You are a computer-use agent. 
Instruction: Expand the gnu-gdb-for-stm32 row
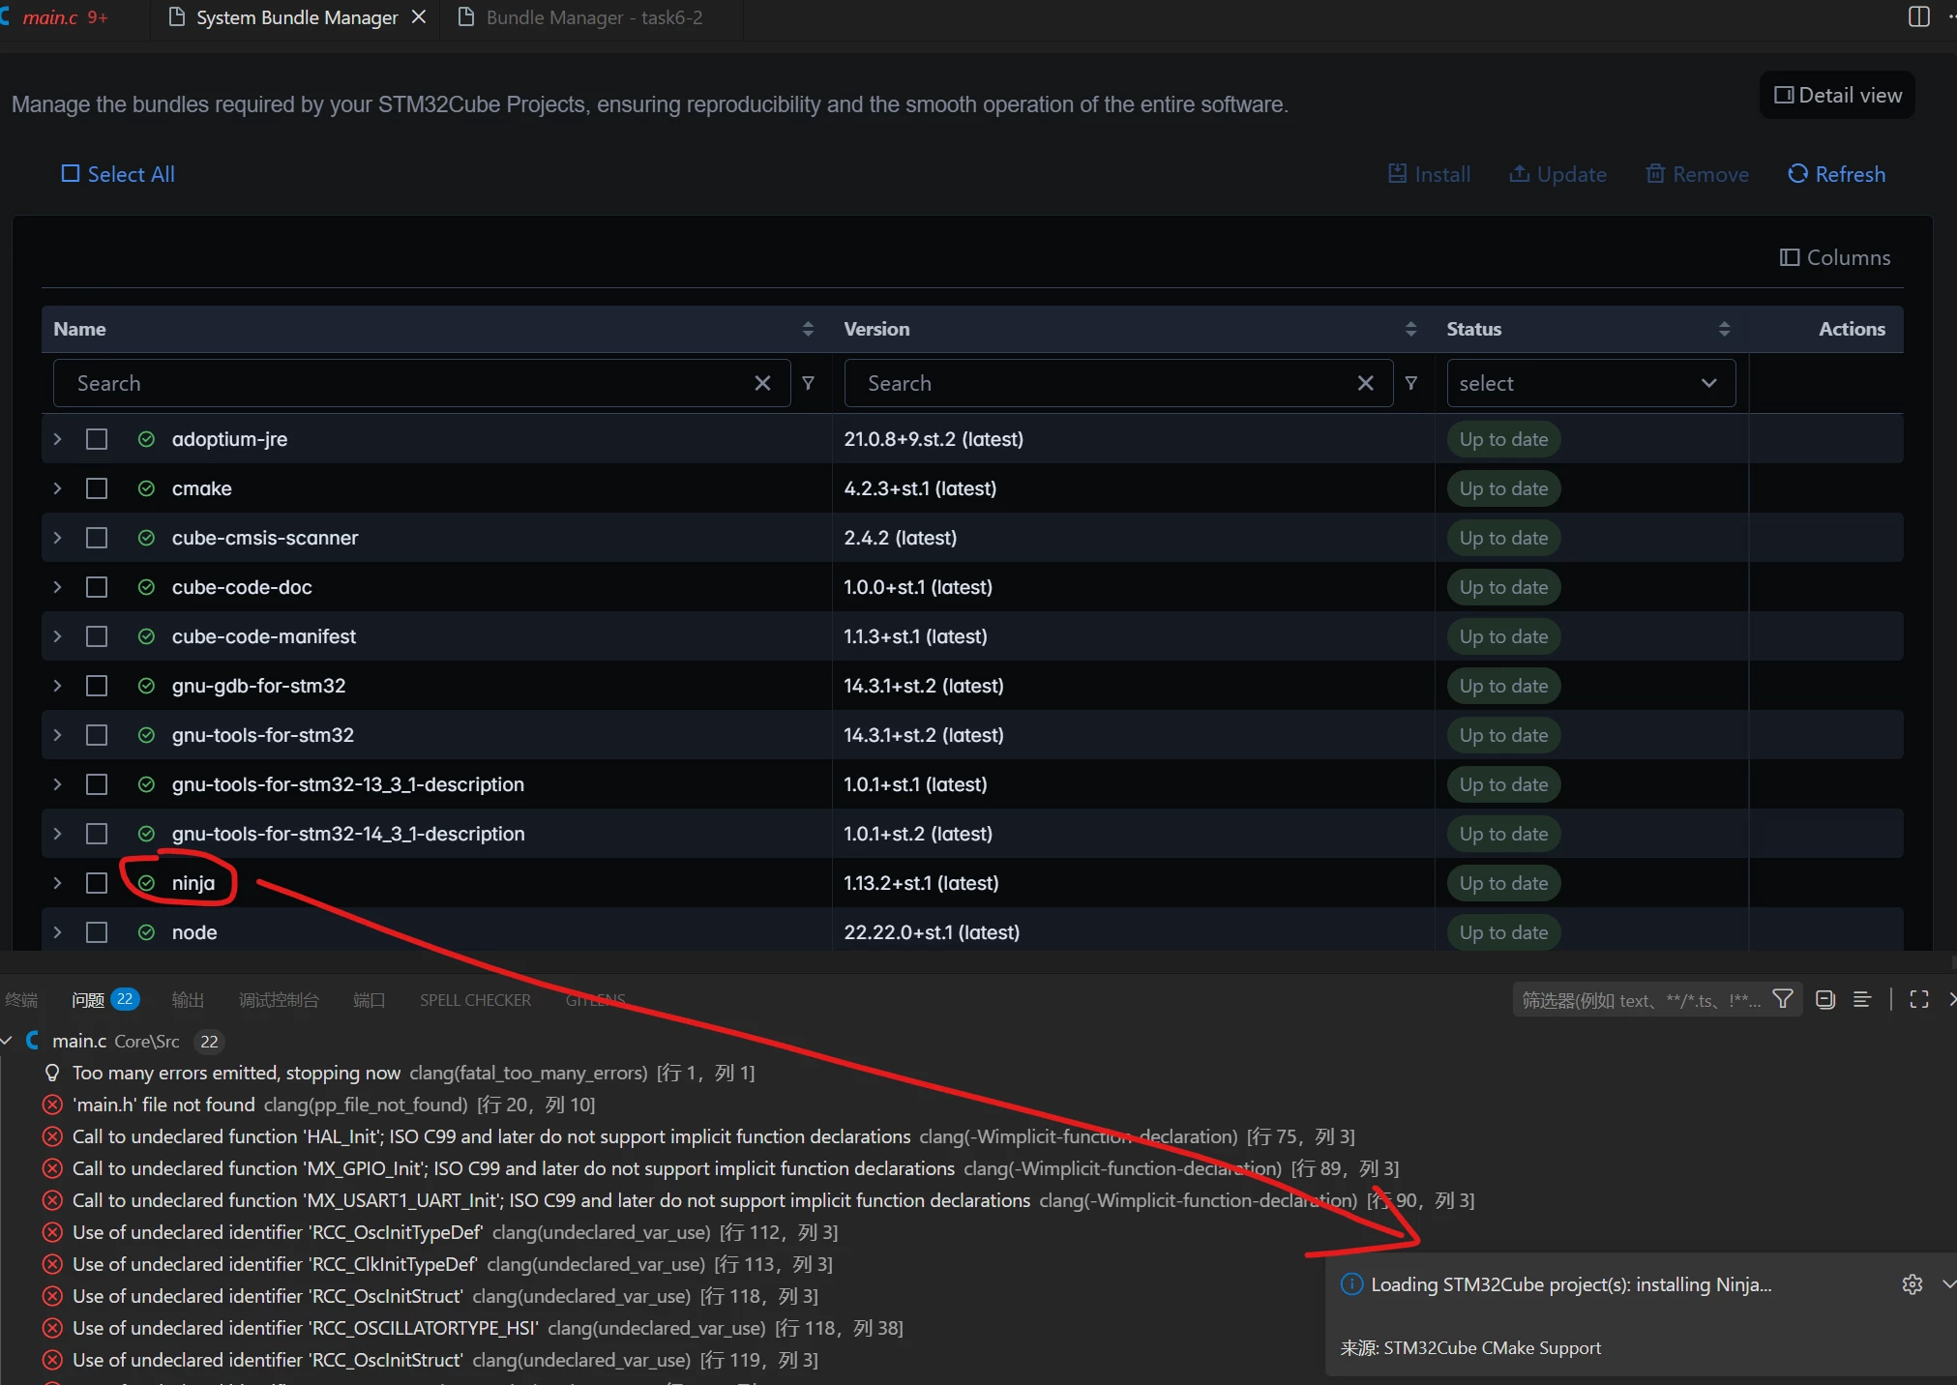point(58,686)
